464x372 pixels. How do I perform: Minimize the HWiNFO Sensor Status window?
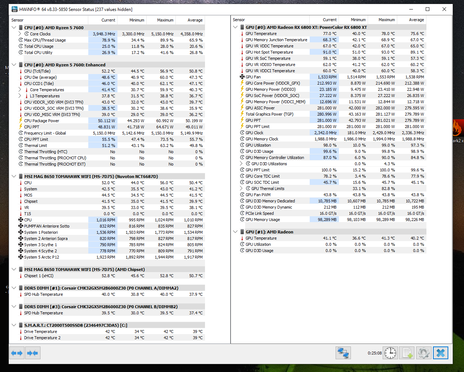(411, 9)
